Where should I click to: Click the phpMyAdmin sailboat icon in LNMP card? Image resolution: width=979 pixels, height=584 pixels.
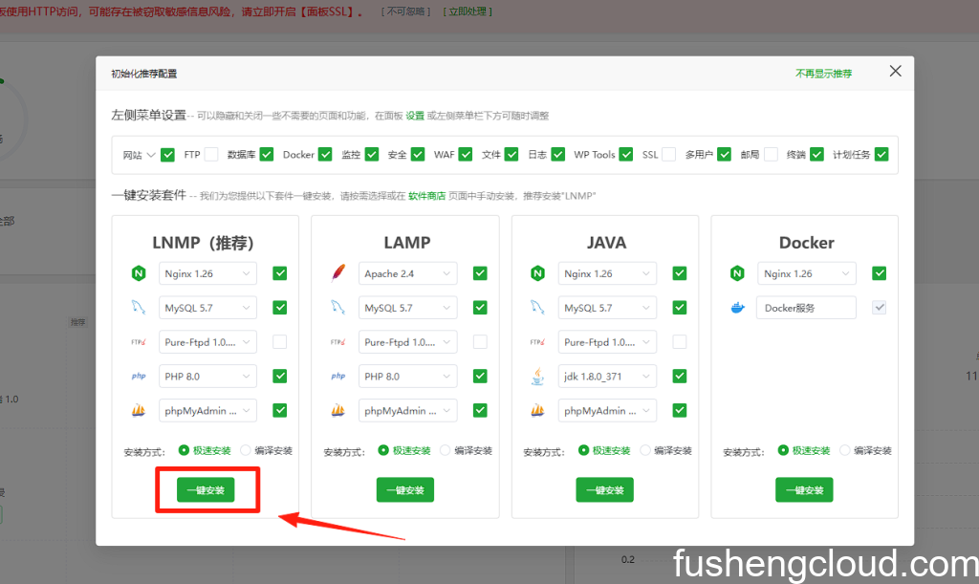[x=139, y=411]
